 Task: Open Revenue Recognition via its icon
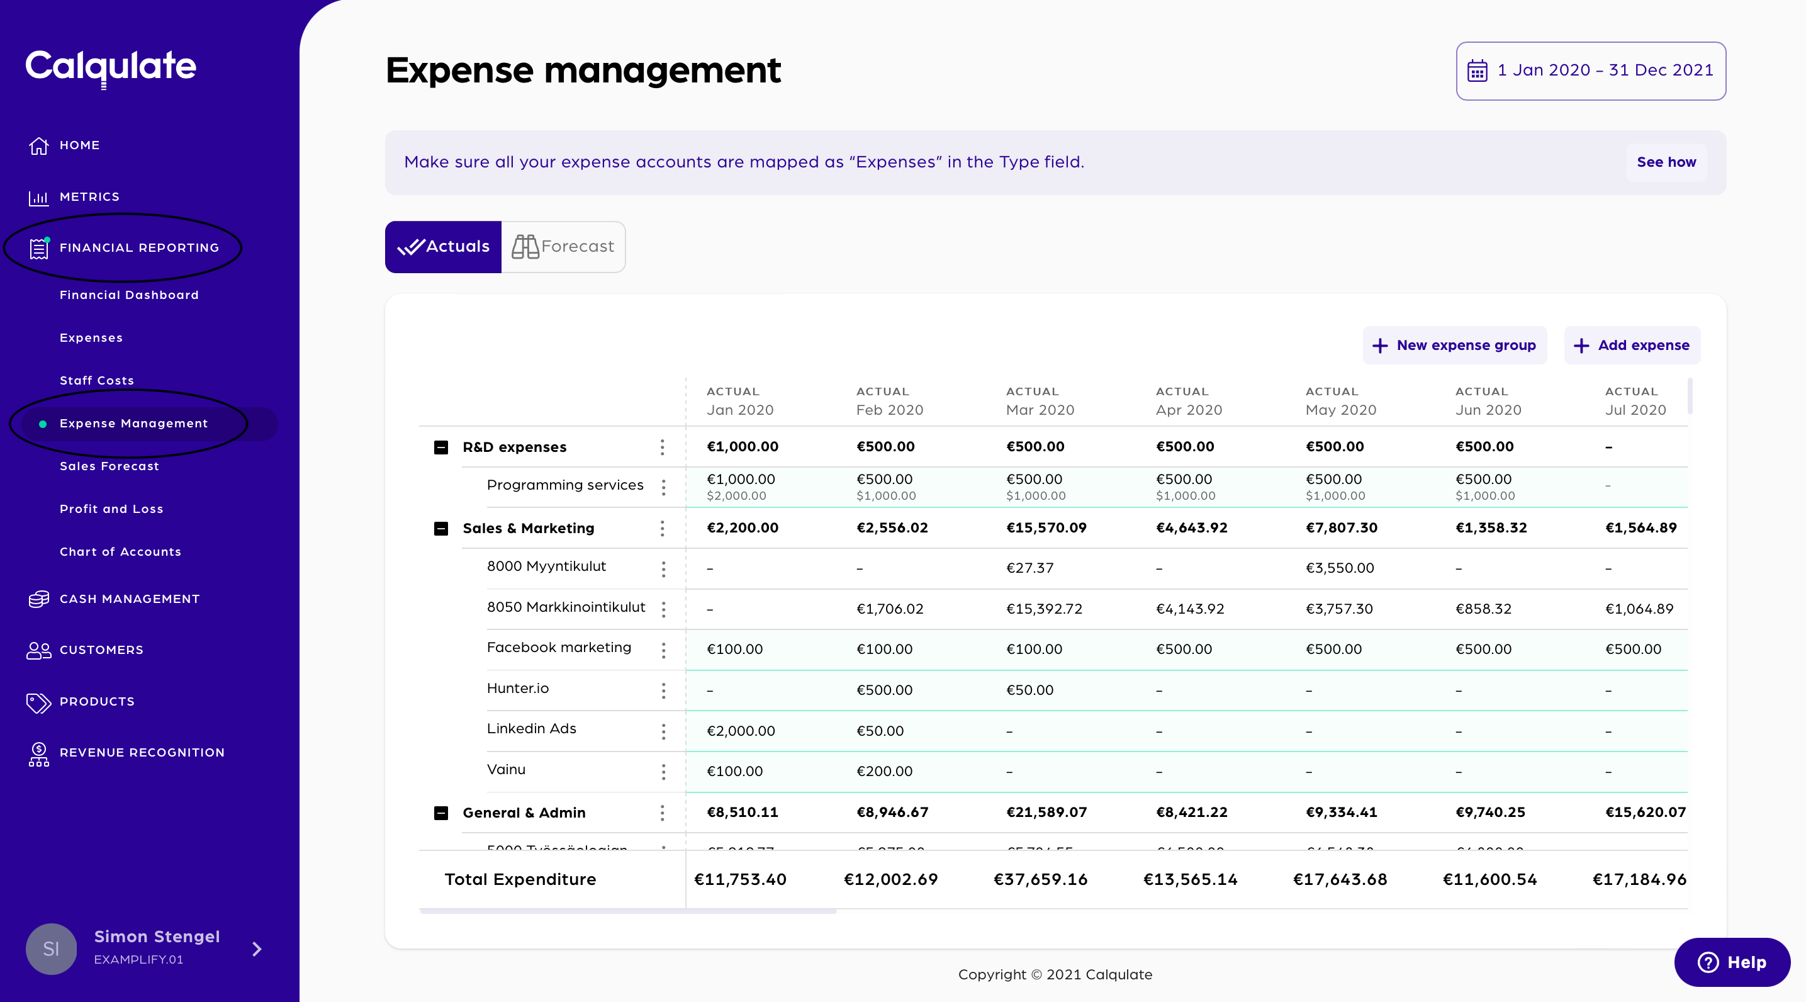(38, 754)
